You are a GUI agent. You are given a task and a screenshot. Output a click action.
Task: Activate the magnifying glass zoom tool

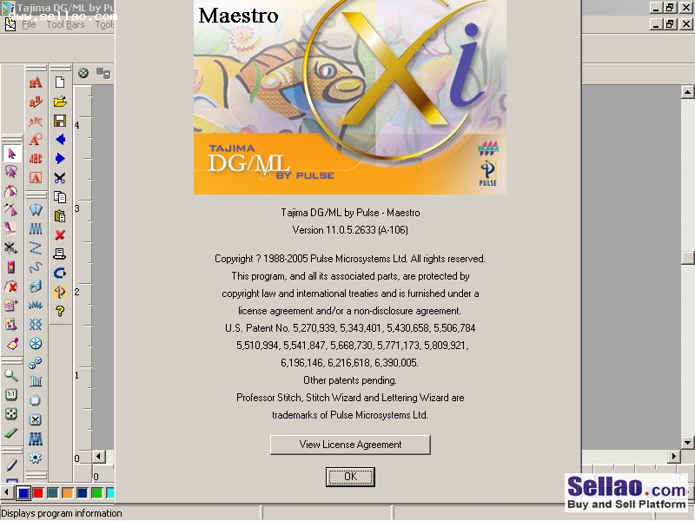click(11, 376)
